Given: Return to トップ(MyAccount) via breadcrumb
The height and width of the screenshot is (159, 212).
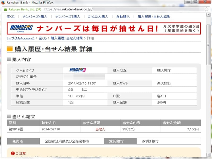Looking at the screenshot, I should tap(20, 38).
